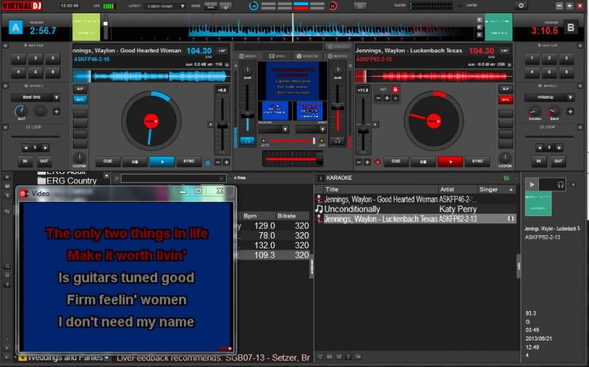This screenshot has height=367, width=589.
Task: Click SYNC on deck B
Action: click(x=477, y=161)
